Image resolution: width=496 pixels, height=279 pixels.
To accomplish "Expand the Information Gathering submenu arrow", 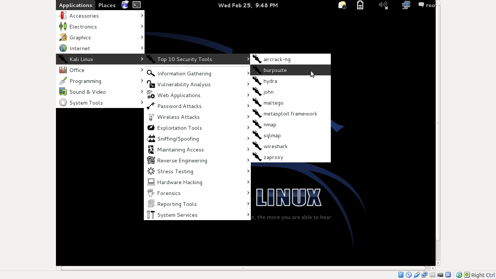I will pos(248,73).
